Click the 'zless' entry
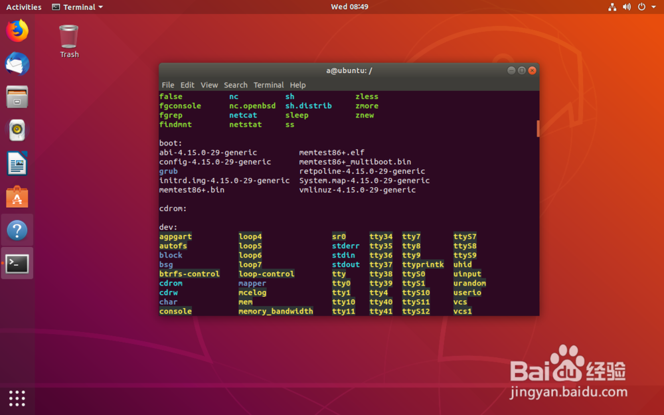This screenshot has width=664, height=415. 367,96
